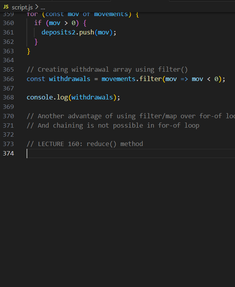Select line number 368 in the gutter
This screenshot has width=235, height=287.
tap(9, 97)
